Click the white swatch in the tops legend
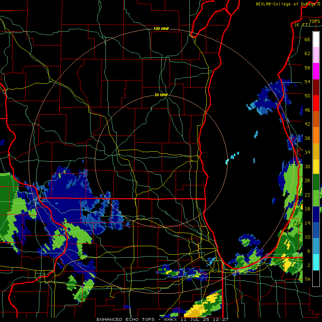This screenshot has width=322, height=322. [x=316, y=39]
